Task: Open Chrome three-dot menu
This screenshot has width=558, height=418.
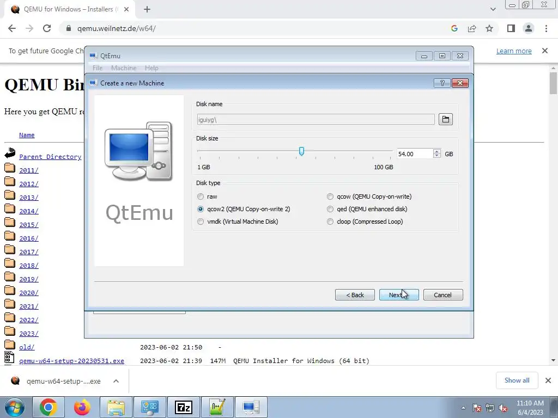Action: [x=546, y=28]
